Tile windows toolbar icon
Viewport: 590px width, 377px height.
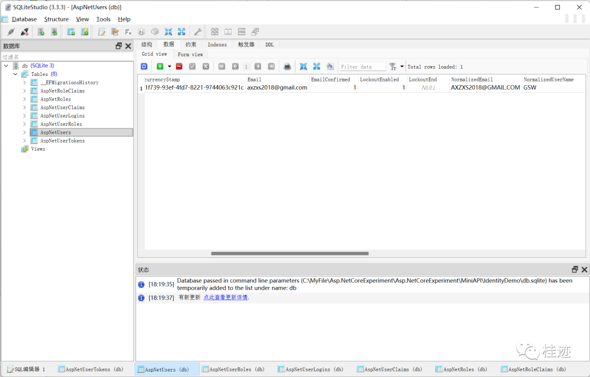pyautogui.click(x=215, y=32)
